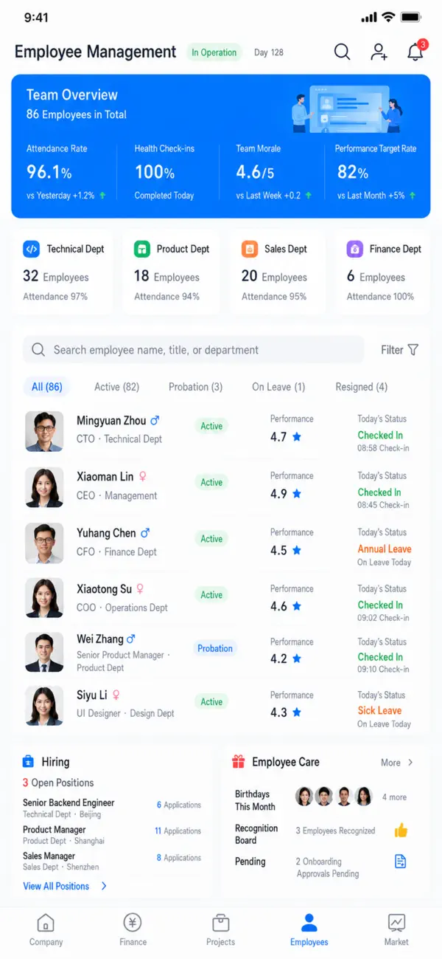Click battery icon in status bar
This screenshot has height=959, width=442.
pos(412,17)
